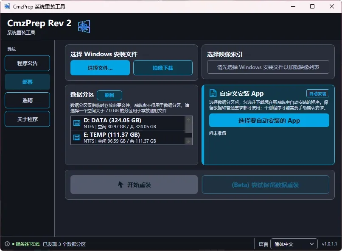342x251 pixels.
Task: Click the 尚未准备 status text
Action: pyautogui.click(x=217, y=133)
